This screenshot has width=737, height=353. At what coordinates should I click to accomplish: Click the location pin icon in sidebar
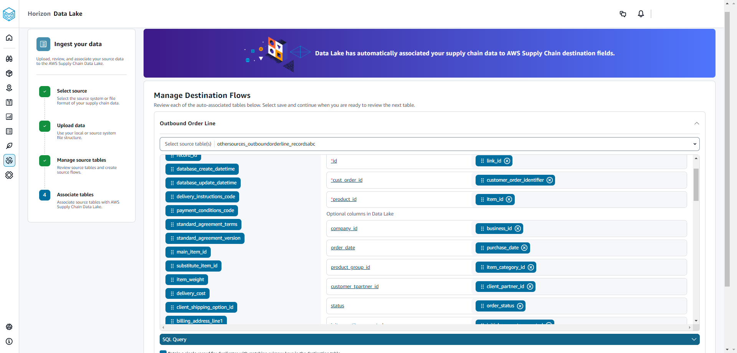pos(9,88)
